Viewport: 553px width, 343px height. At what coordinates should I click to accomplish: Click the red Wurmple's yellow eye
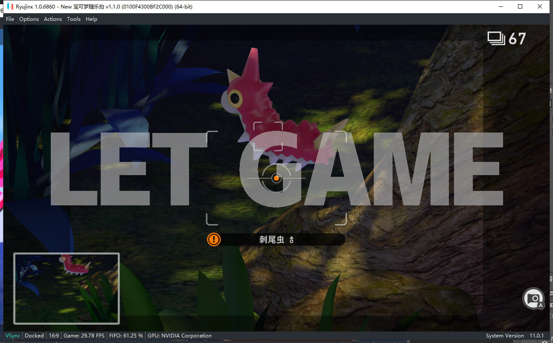pos(234,99)
